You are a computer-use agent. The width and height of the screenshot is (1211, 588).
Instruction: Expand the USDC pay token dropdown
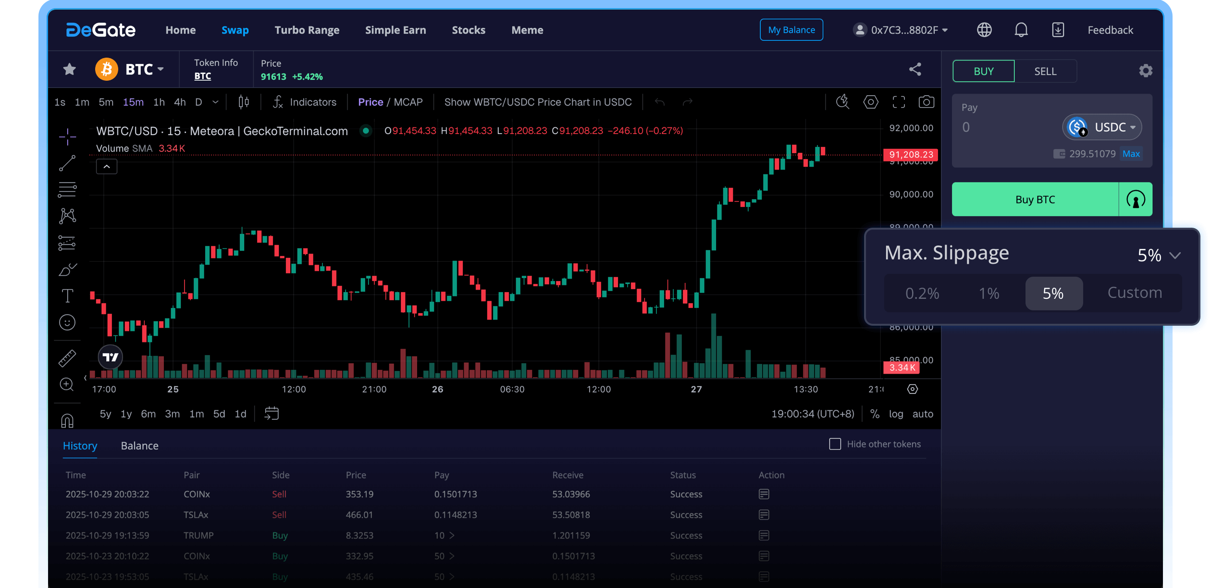tap(1102, 127)
